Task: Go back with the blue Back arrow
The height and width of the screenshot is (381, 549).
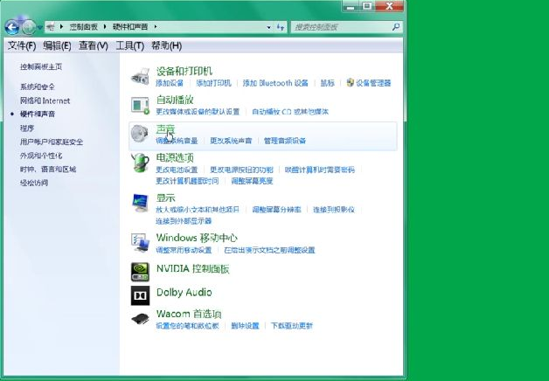Action: [x=12, y=27]
